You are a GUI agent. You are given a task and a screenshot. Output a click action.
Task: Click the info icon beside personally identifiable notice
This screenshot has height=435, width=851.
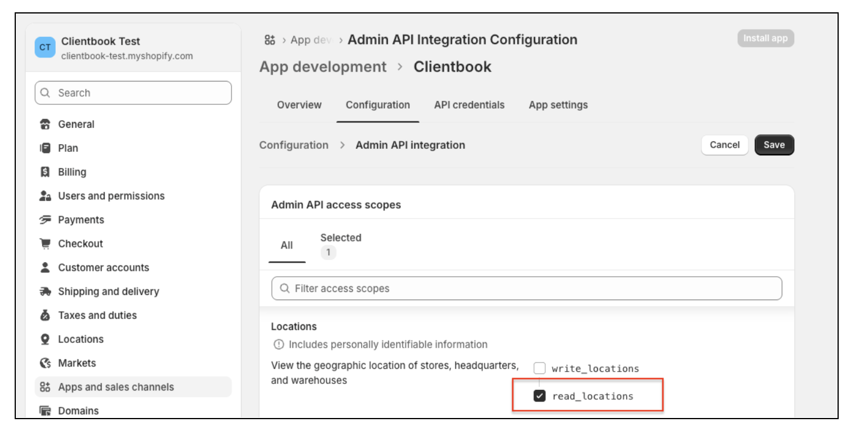[278, 345]
